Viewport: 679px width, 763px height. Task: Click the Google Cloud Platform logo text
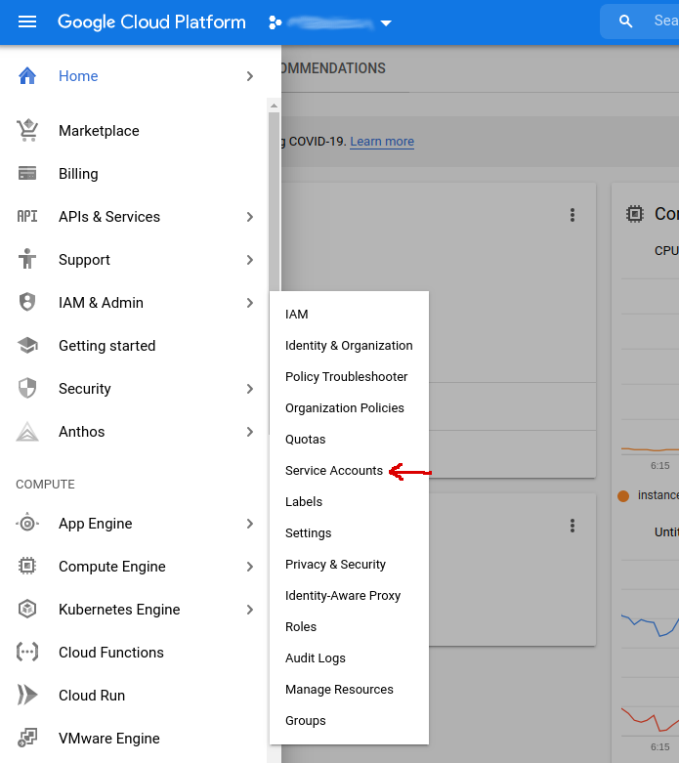(x=151, y=21)
